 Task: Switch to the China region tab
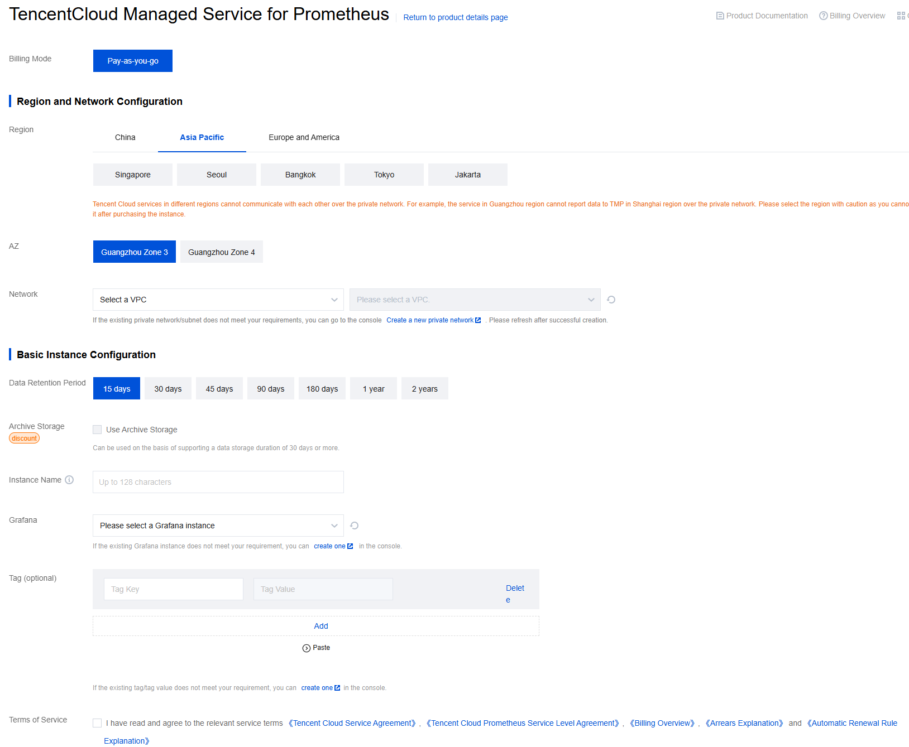(125, 137)
